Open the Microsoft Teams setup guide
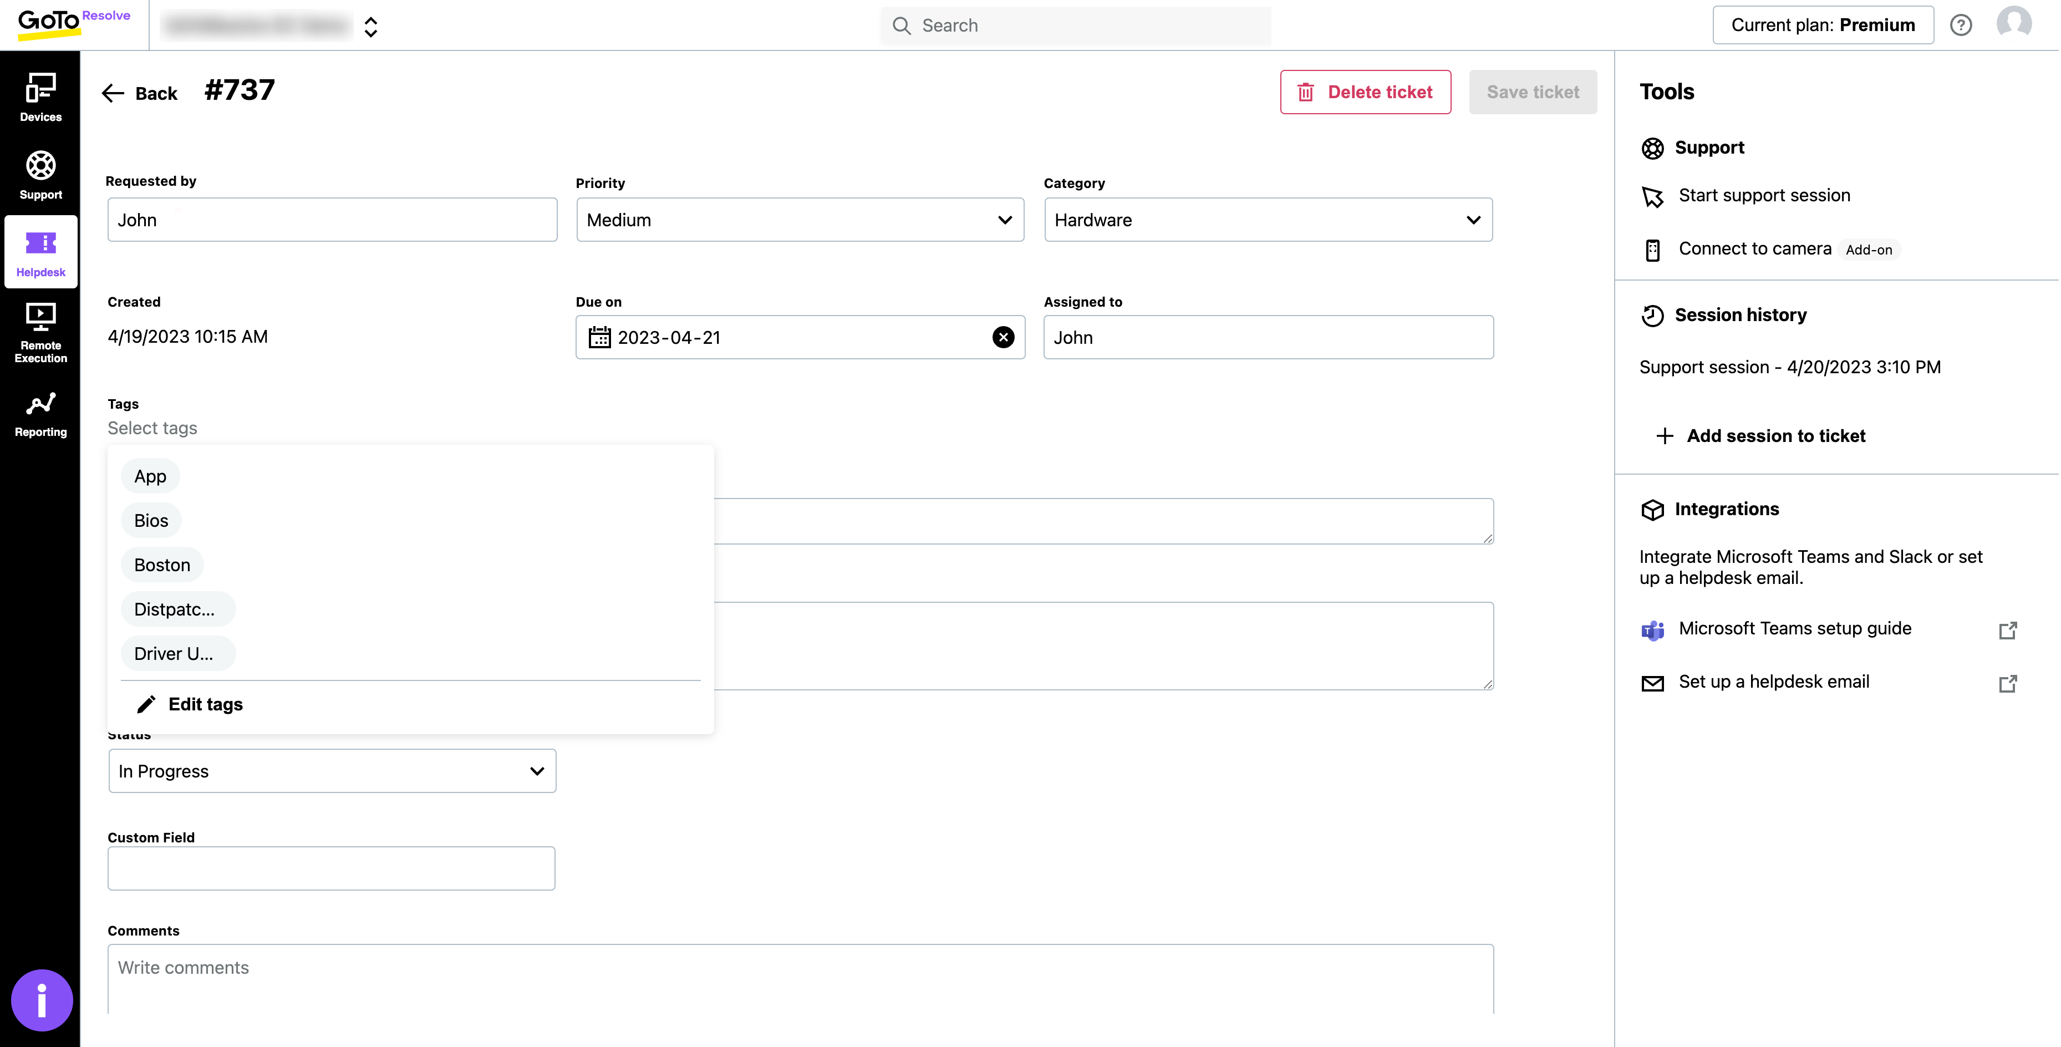 point(1794,628)
